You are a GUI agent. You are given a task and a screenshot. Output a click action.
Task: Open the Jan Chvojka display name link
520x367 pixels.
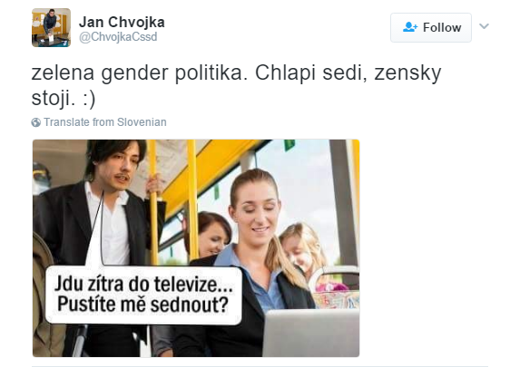pyautogui.click(x=122, y=22)
